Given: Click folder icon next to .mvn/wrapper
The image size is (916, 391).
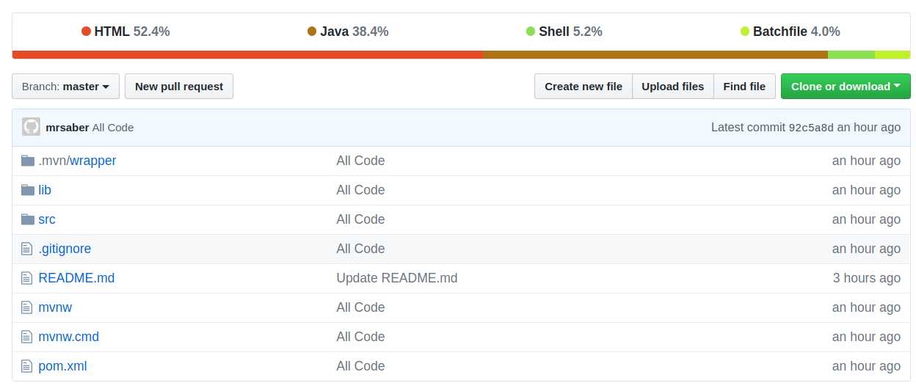Looking at the screenshot, I should click(x=28, y=161).
